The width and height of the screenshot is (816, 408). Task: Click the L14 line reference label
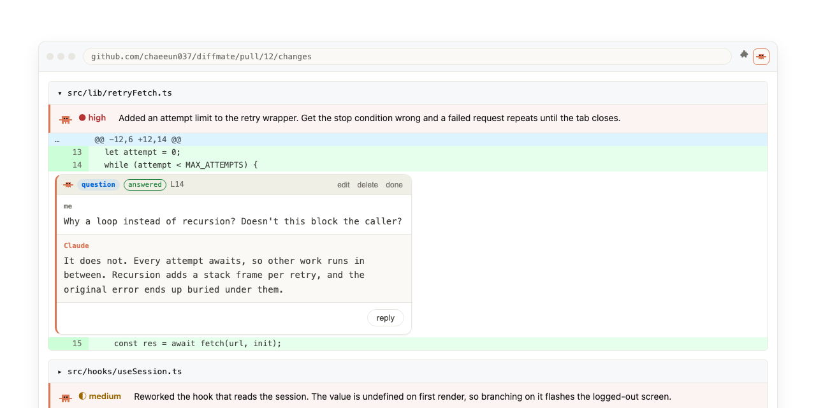pyautogui.click(x=177, y=184)
